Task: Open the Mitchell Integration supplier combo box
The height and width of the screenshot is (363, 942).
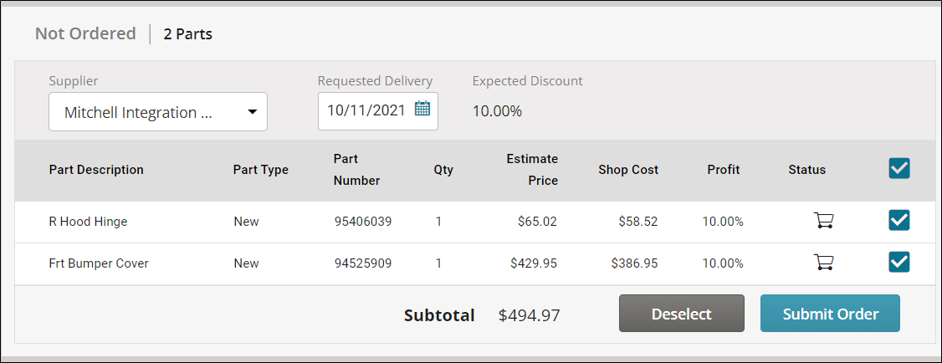Action: point(158,112)
